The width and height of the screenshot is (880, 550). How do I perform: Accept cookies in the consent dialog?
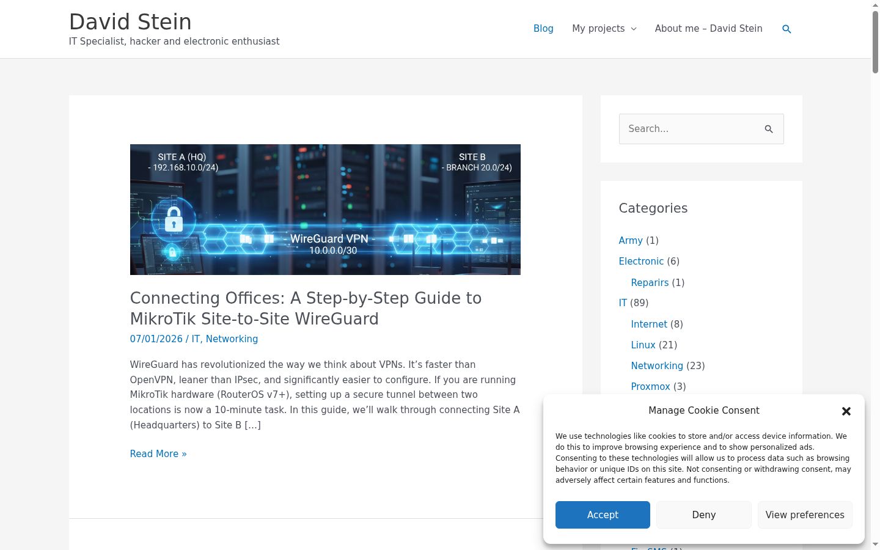[x=603, y=515]
